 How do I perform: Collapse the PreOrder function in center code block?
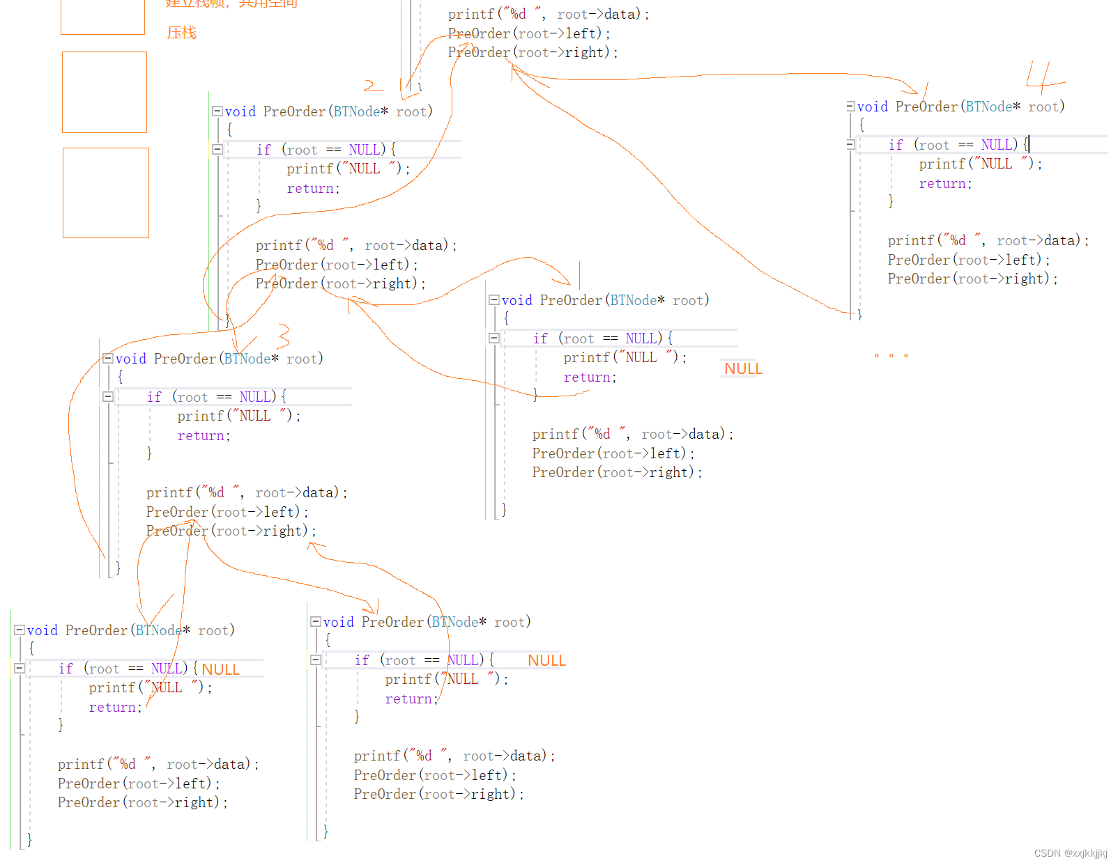494,299
